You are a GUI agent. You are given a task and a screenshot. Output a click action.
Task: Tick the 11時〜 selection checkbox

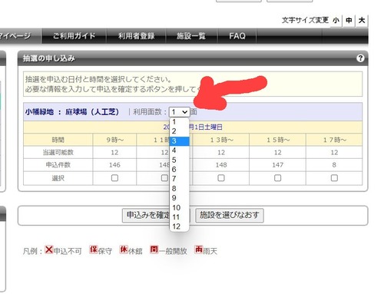click(x=164, y=178)
